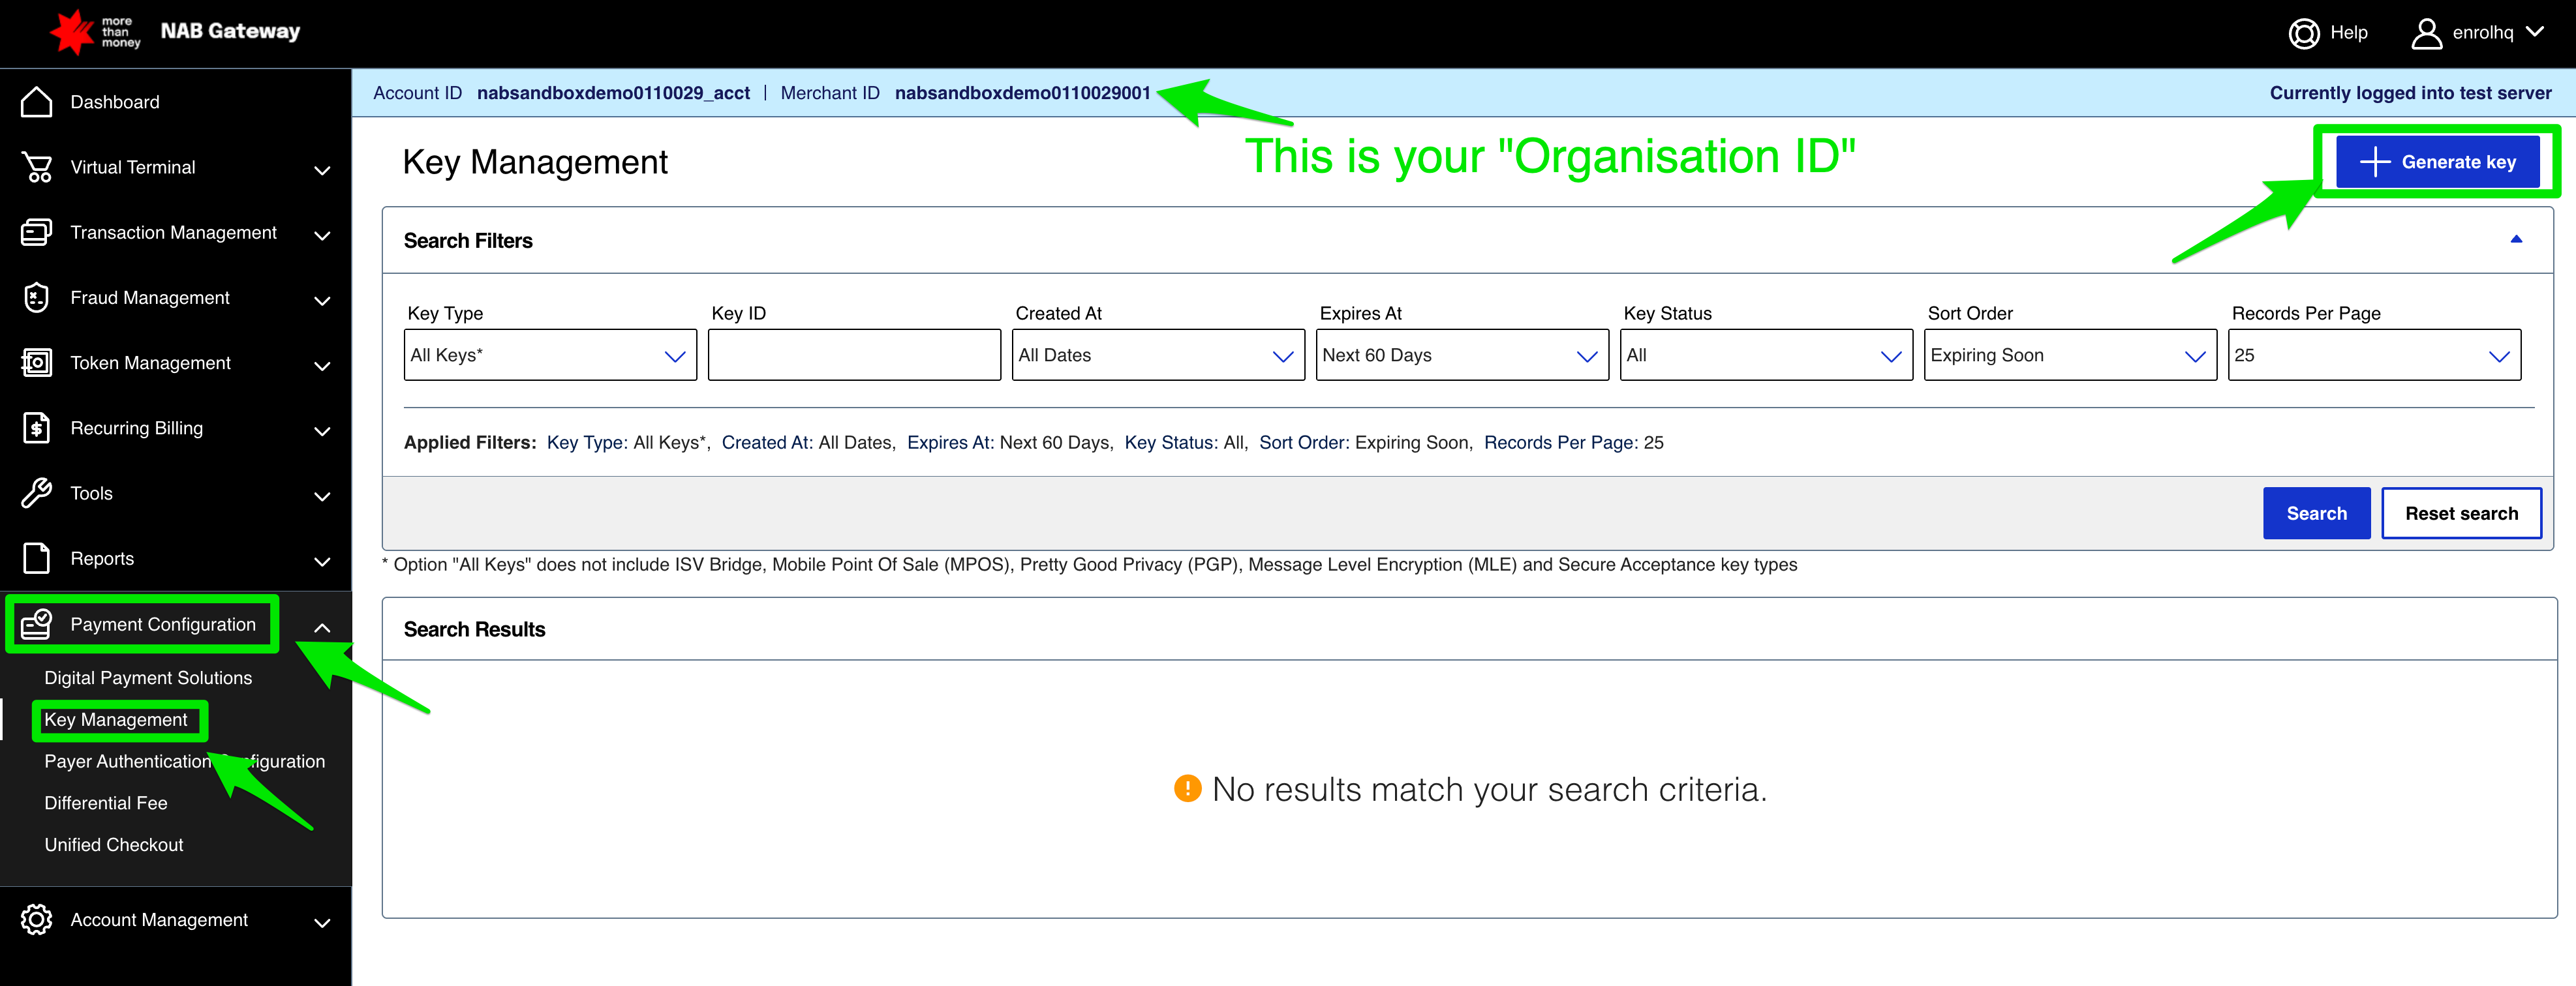Expand the Reports menu chevron
The width and height of the screenshot is (2576, 986).
[x=322, y=561]
